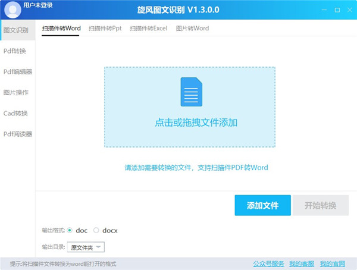
Task: Select the docx output format
Action: click(x=96, y=230)
